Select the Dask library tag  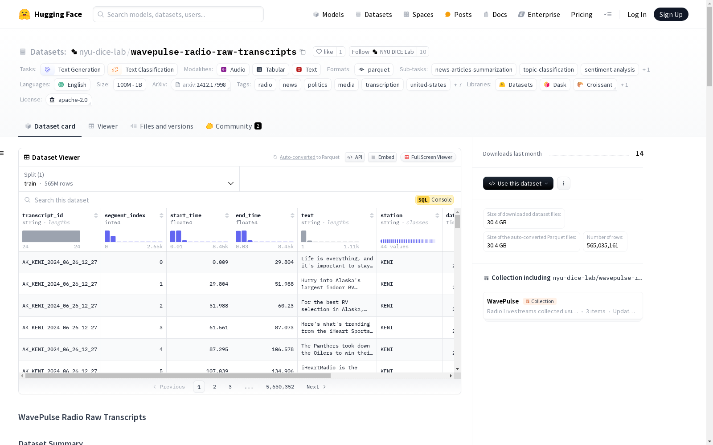click(555, 85)
